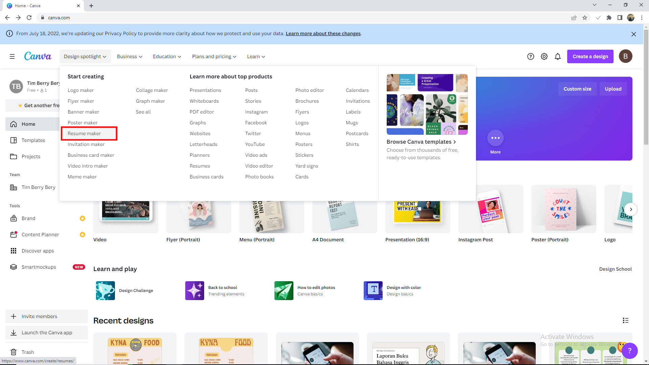The width and height of the screenshot is (649, 365).
Task: Expand the Learn dropdown
Action: pos(256,56)
